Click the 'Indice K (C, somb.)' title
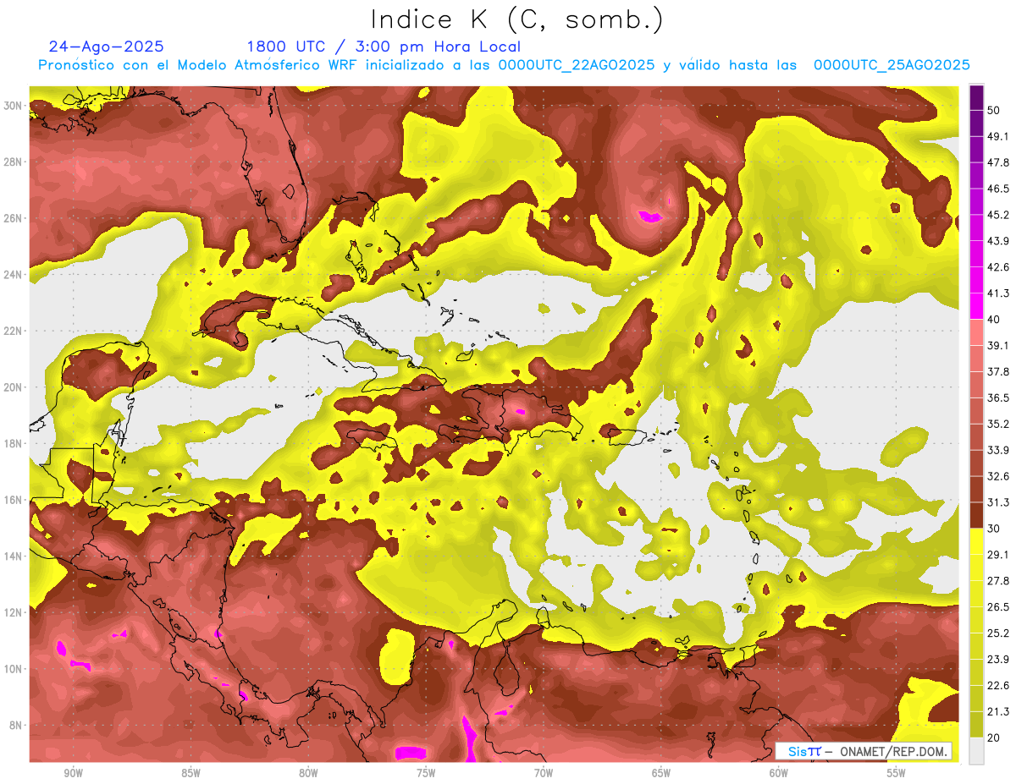1016x784 pixels. click(x=516, y=20)
